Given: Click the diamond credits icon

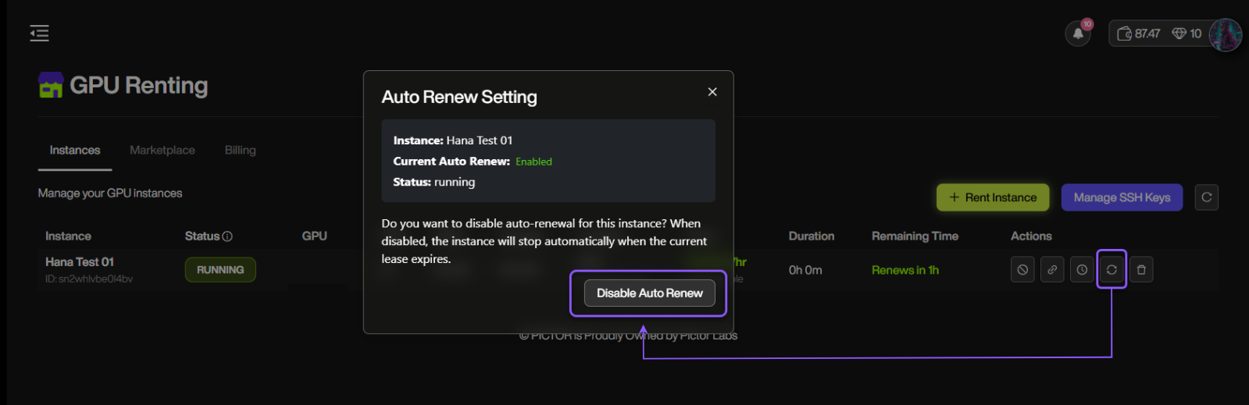Looking at the screenshot, I should (1179, 34).
